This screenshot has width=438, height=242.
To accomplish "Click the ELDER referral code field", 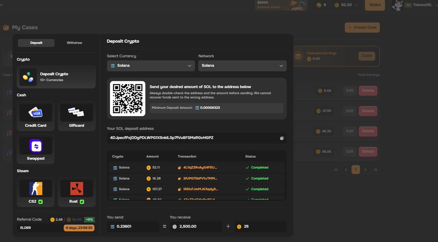I will click(40, 228).
